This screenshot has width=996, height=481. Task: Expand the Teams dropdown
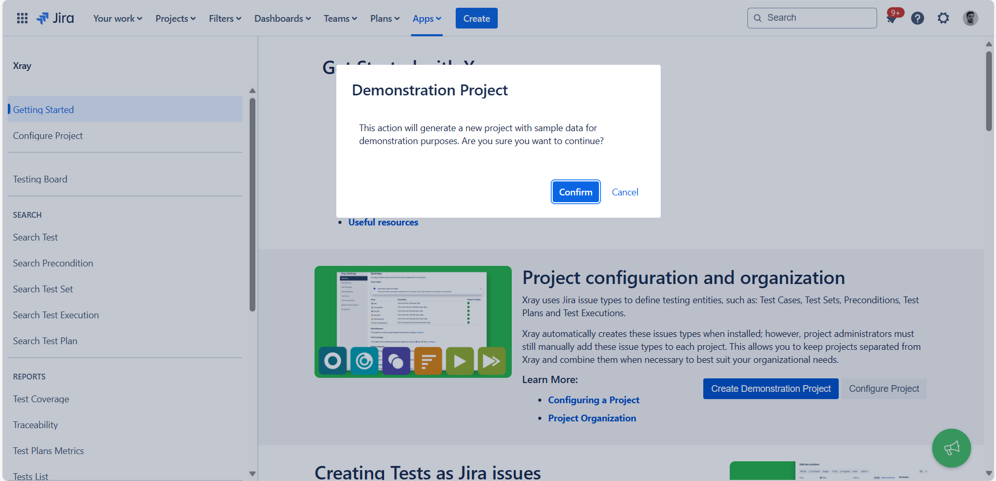[340, 18]
